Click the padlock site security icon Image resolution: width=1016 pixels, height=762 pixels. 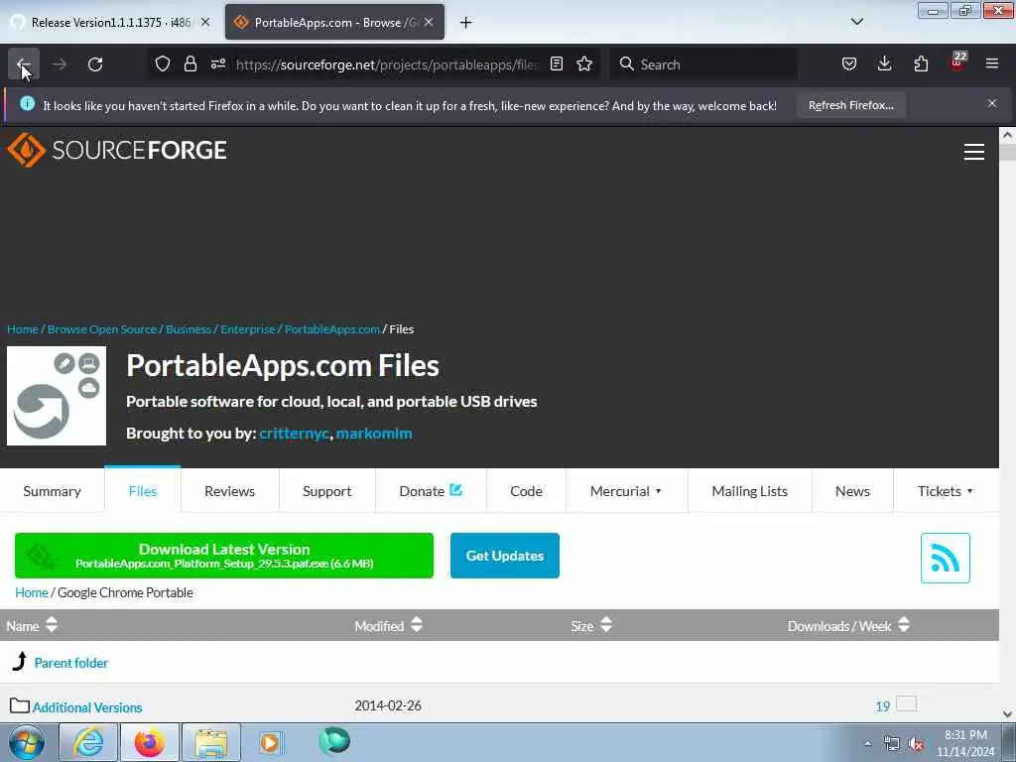point(190,64)
